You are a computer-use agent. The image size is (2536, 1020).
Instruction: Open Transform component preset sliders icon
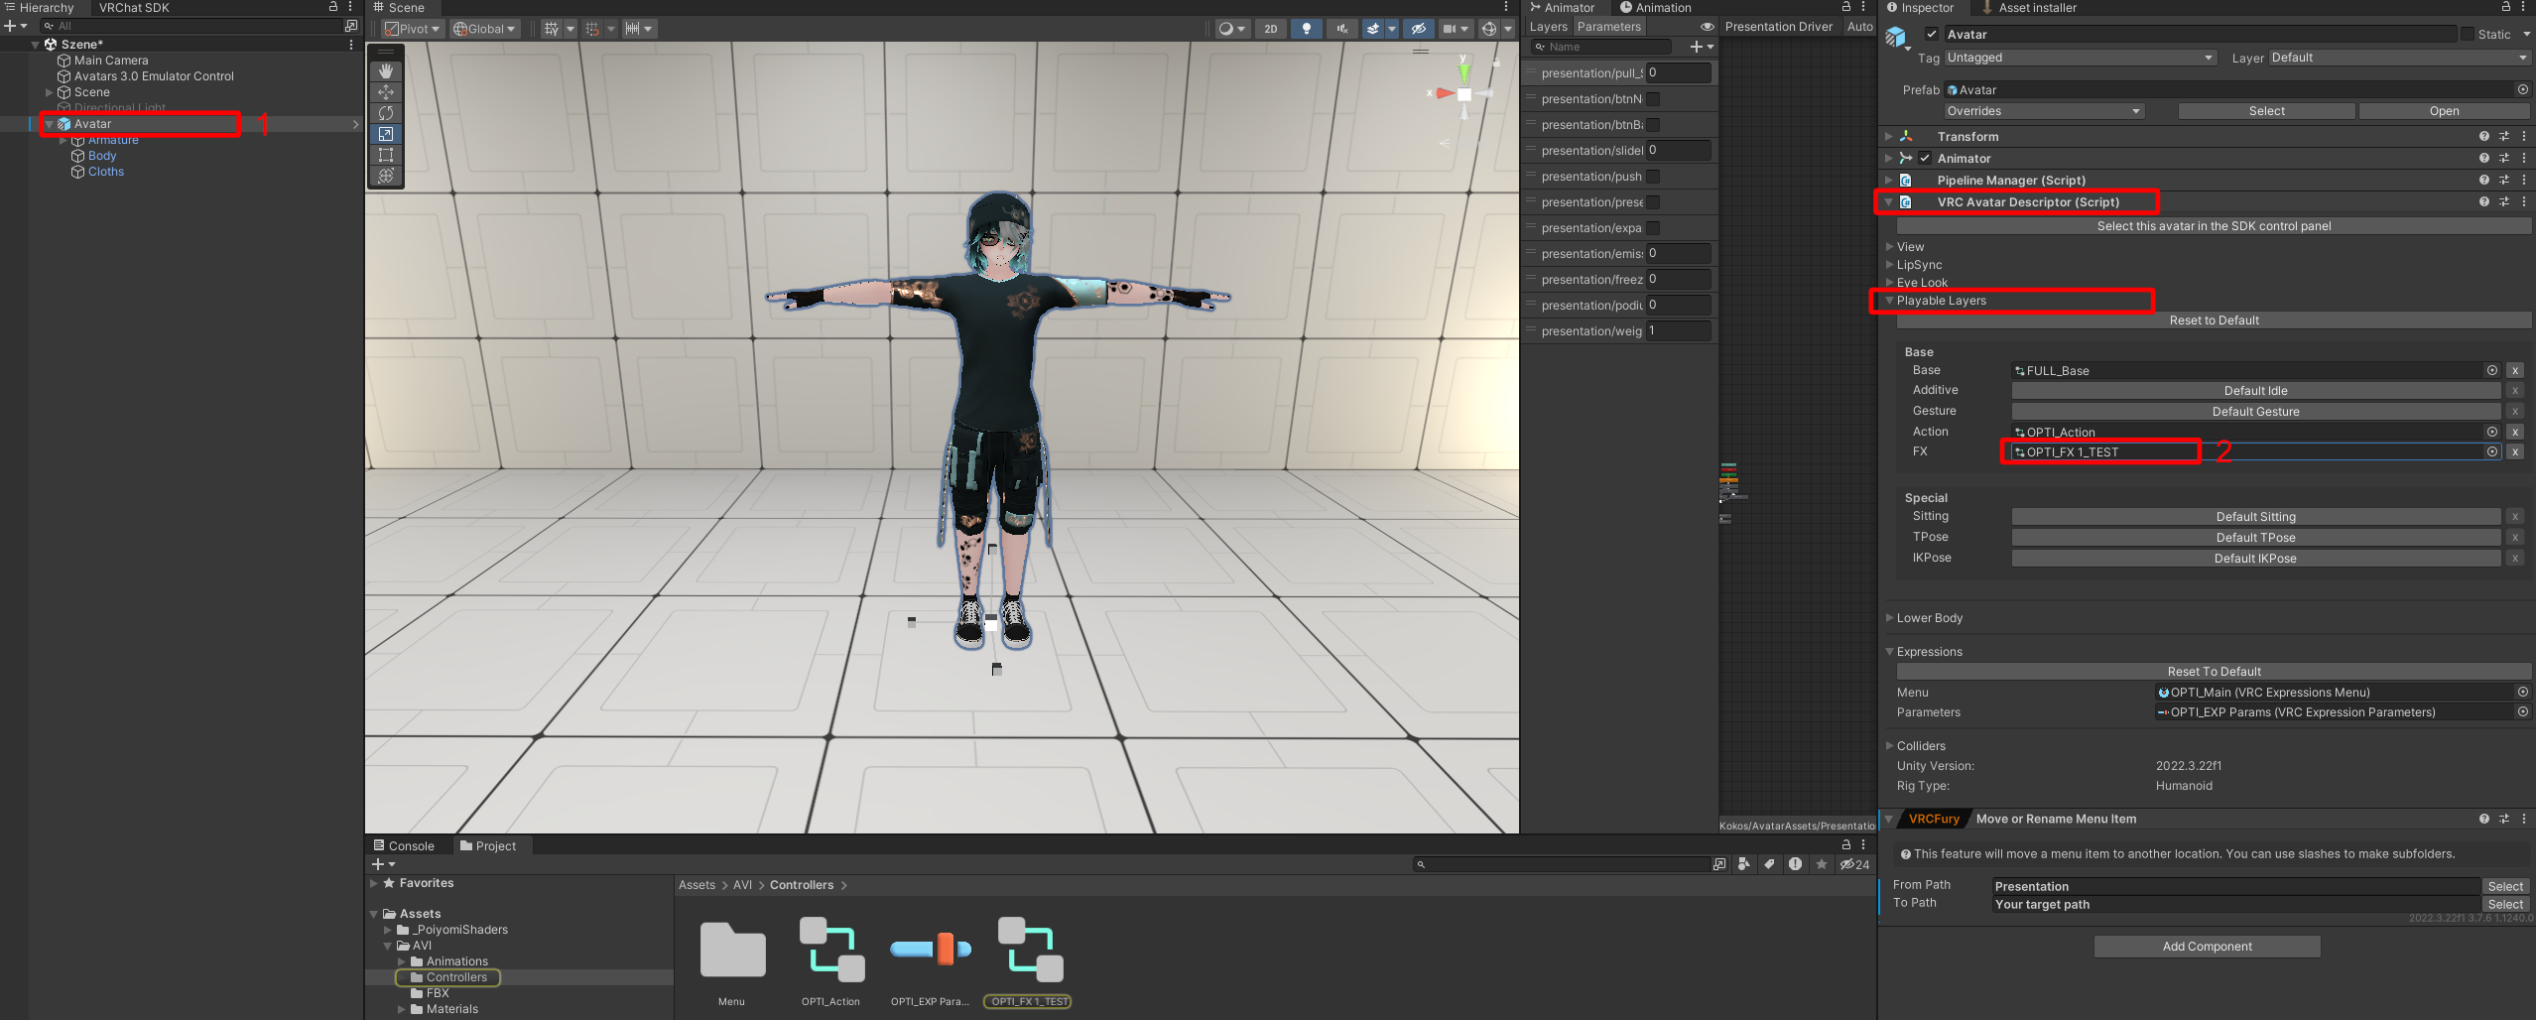2504,137
